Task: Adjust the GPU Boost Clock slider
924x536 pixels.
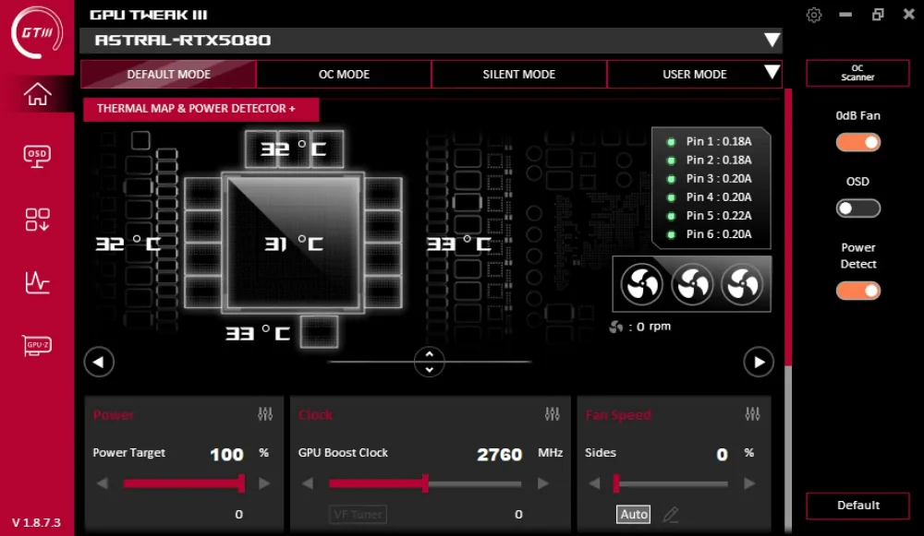Action: (425, 483)
